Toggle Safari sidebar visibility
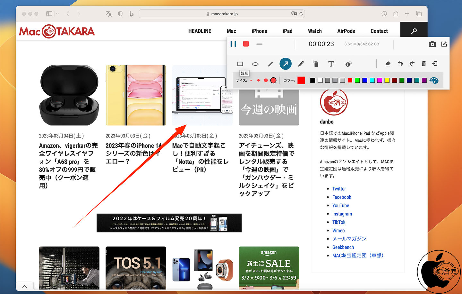The width and height of the screenshot is (462, 294). 49,14
